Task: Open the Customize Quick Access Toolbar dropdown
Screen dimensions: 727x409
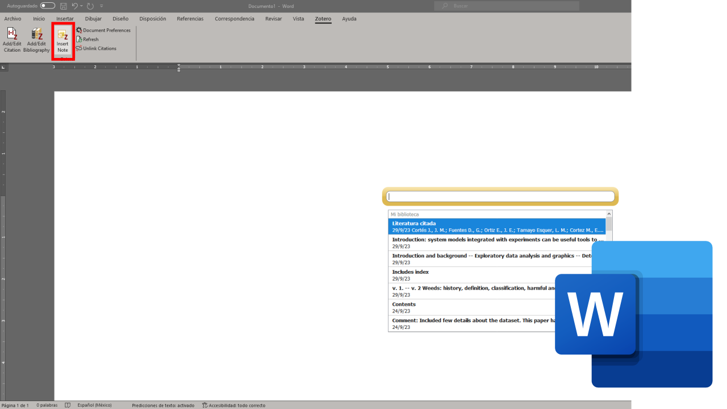Action: 102,6
